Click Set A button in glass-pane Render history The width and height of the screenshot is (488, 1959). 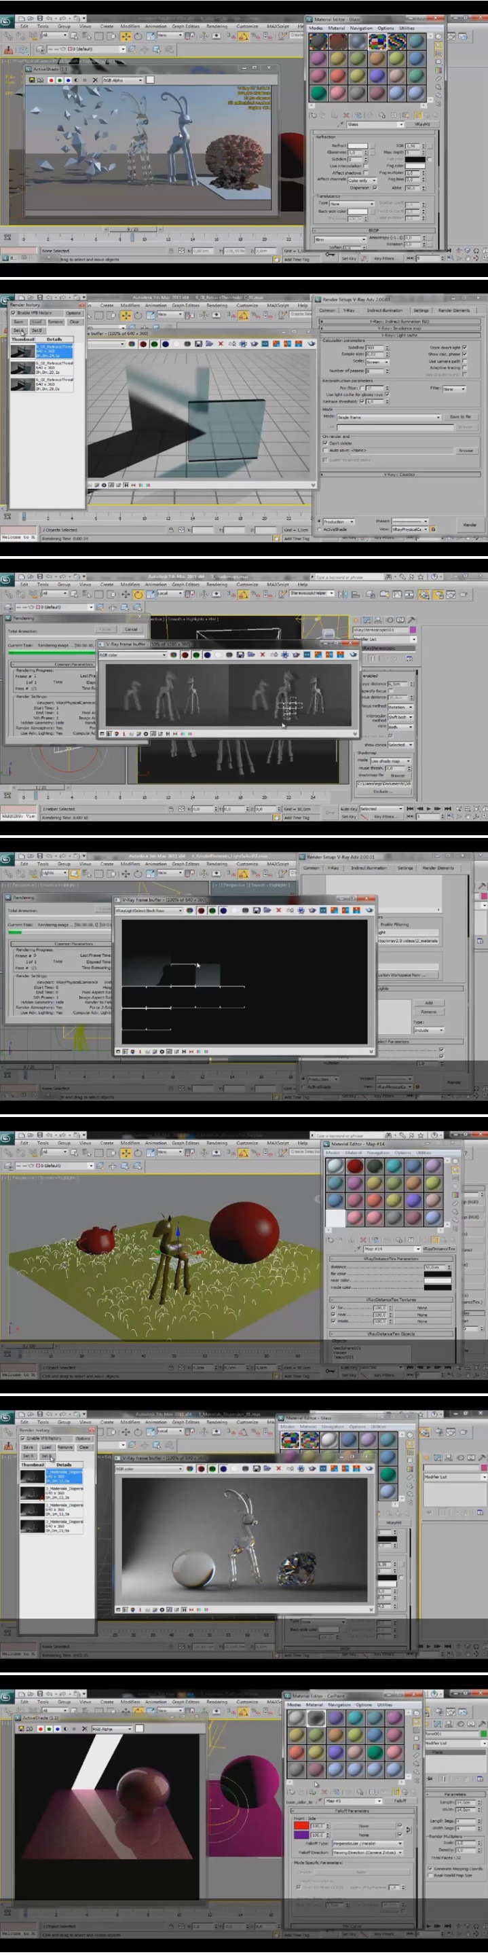pyautogui.click(x=18, y=331)
